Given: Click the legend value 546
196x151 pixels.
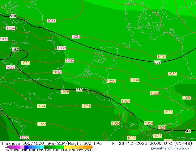Looking at the screenshot, I should coord(56,150).
